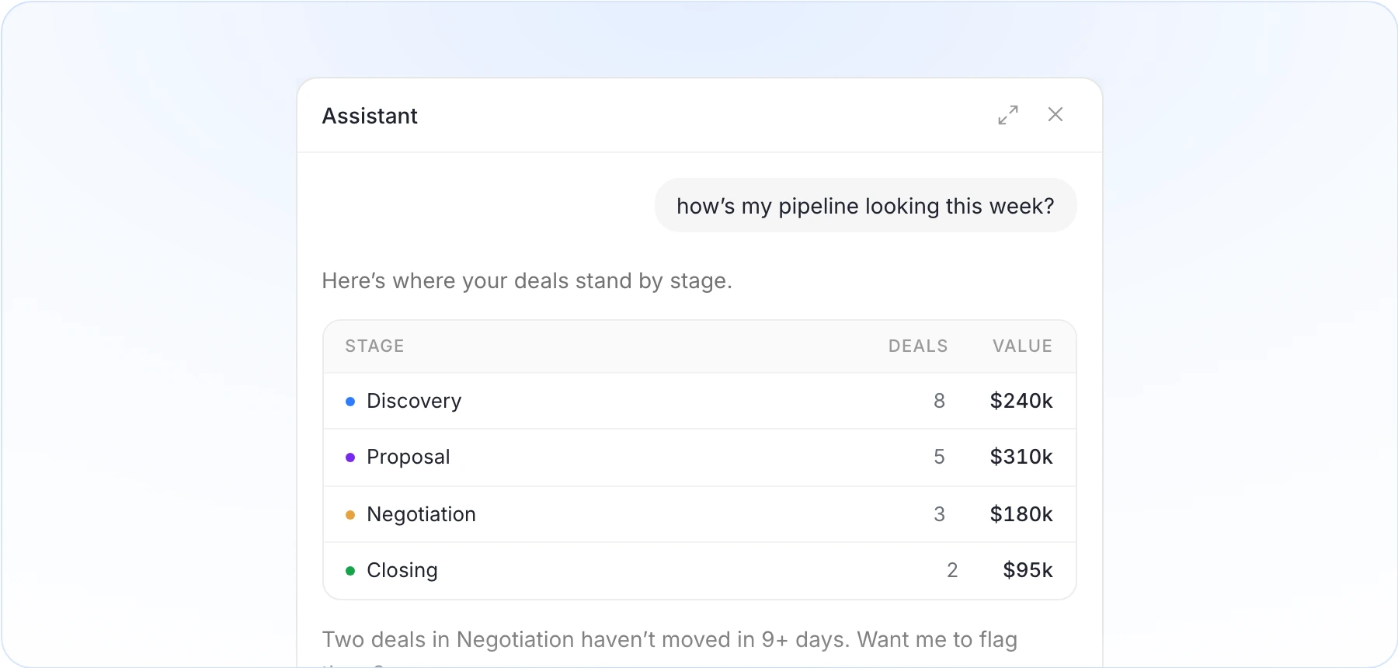The height and width of the screenshot is (668, 1398).
Task: Click the "Here's where your deals stand by stage." reply text
Action: pyautogui.click(x=527, y=280)
